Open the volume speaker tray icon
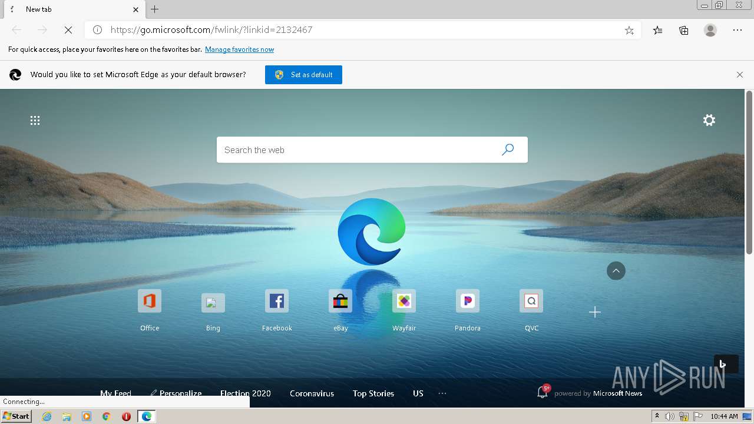The width and height of the screenshot is (754, 424). (x=670, y=416)
